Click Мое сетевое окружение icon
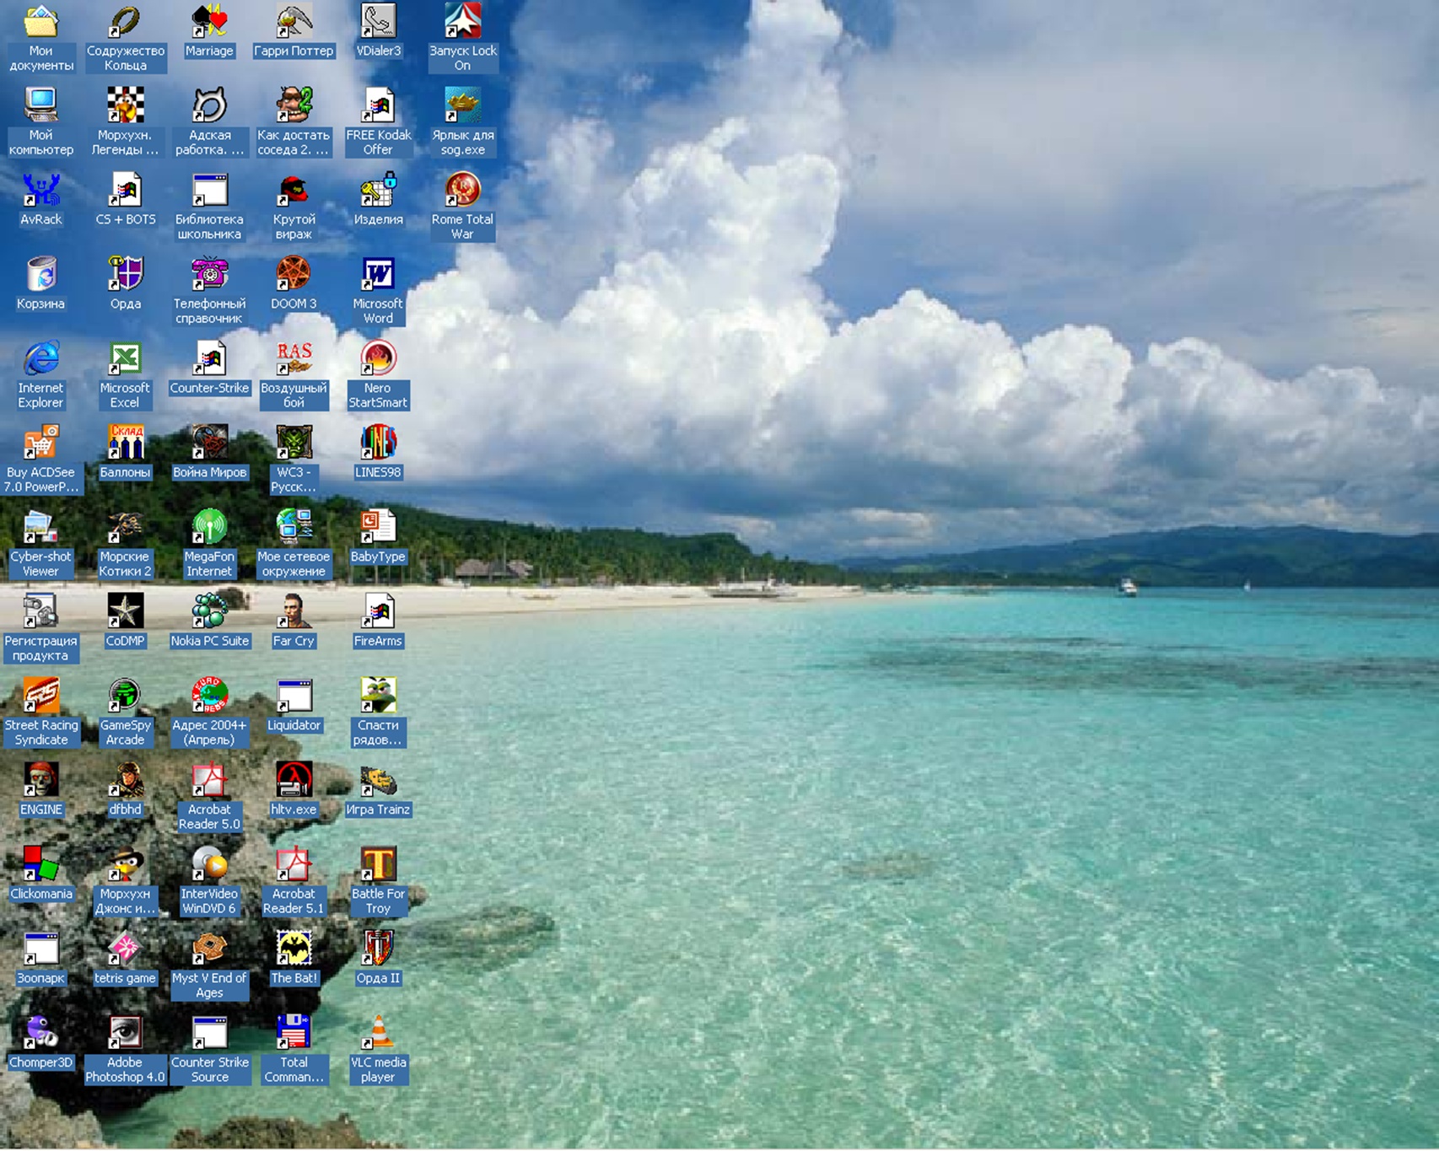The image size is (1439, 1151). [x=294, y=527]
